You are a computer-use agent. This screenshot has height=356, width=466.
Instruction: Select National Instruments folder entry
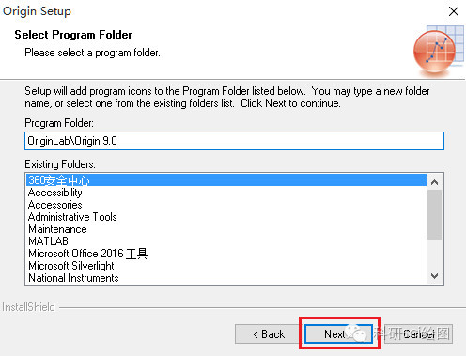[x=226, y=278]
